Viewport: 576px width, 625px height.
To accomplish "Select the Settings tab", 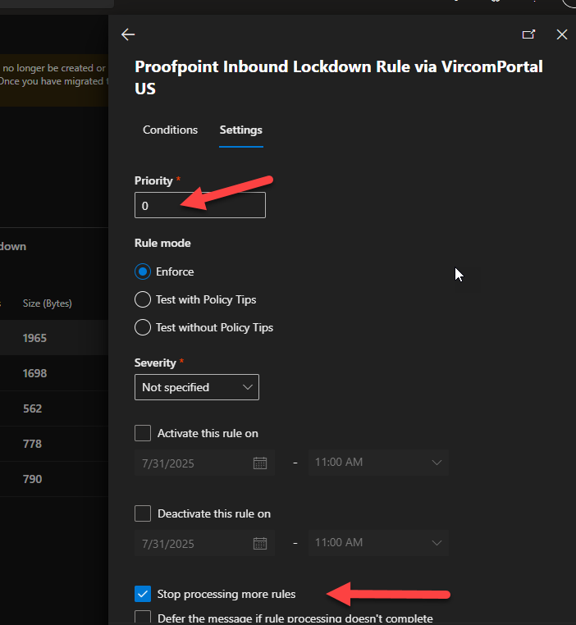I will pyautogui.click(x=240, y=130).
